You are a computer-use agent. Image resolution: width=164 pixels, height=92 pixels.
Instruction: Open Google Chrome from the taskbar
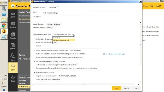tap(4, 26)
